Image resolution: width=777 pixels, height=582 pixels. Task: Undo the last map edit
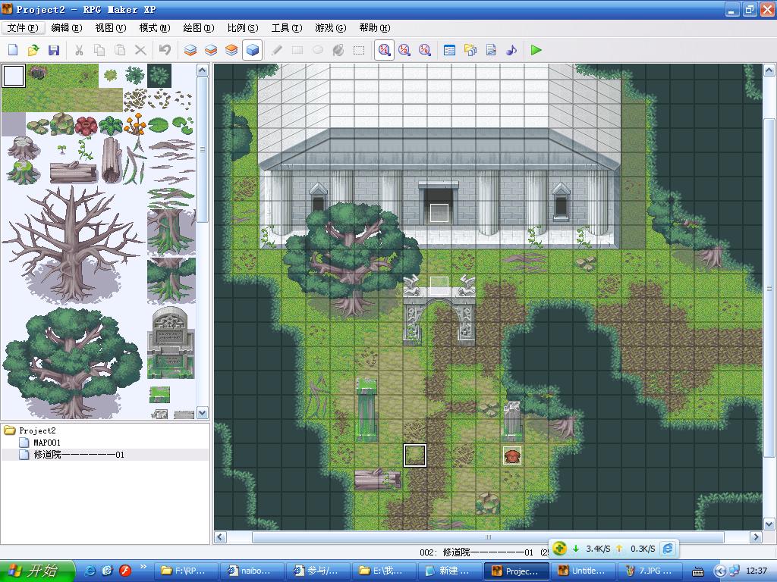pyautogui.click(x=165, y=50)
